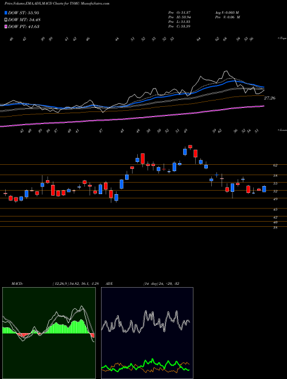Click the Pre V previous volume value
The image size is (287, 379).
coord(227,17)
